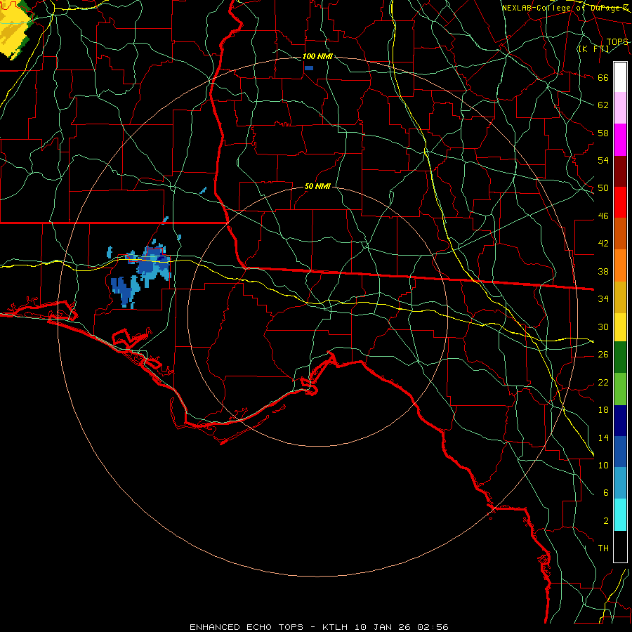Image resolution: width=632 pixels, height=632 pixels.
Task: Click the TOPS legend heading
Action: pos(617,42)
